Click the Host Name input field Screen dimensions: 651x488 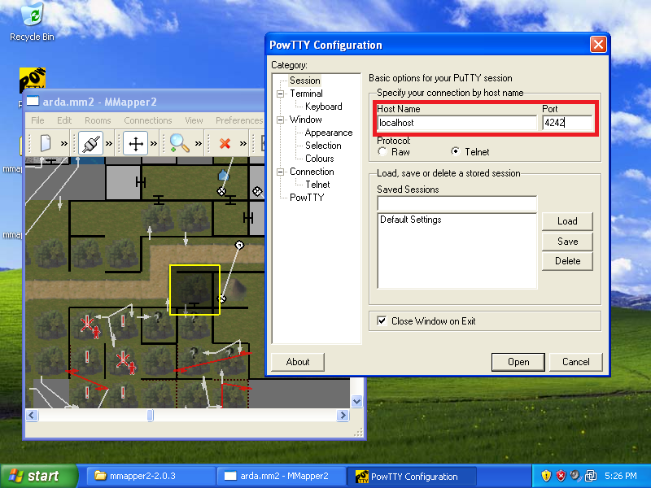click(457, 123)
